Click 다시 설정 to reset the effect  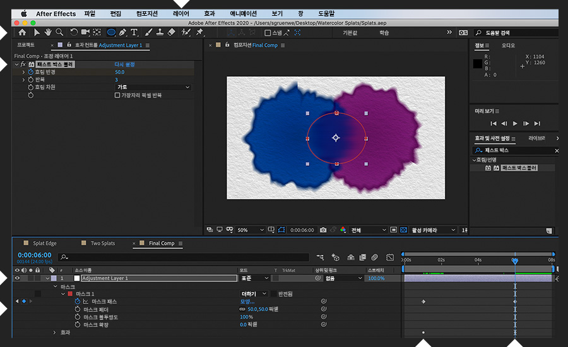pyautogui.click(x=124, y=64)
